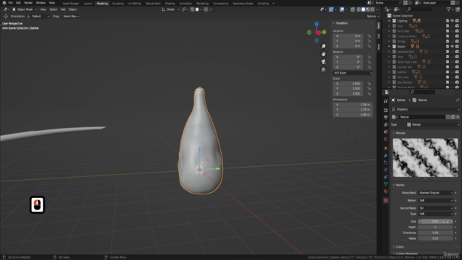Screen dimensions: 462x260
Task: Open the Global transform orientation dropdown
Action: [x=170, y=9]
